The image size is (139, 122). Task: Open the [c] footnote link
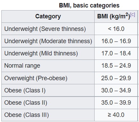(133, 14)
